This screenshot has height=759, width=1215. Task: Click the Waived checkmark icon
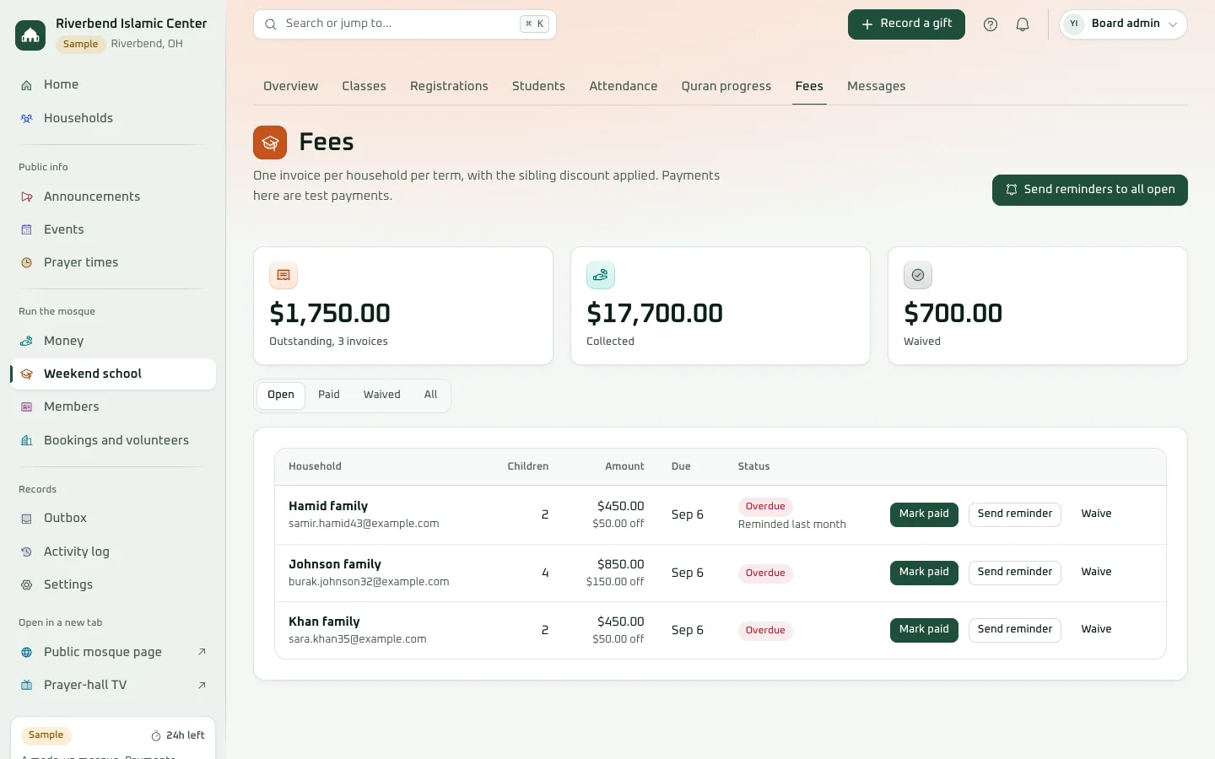[x=918, y=275]
